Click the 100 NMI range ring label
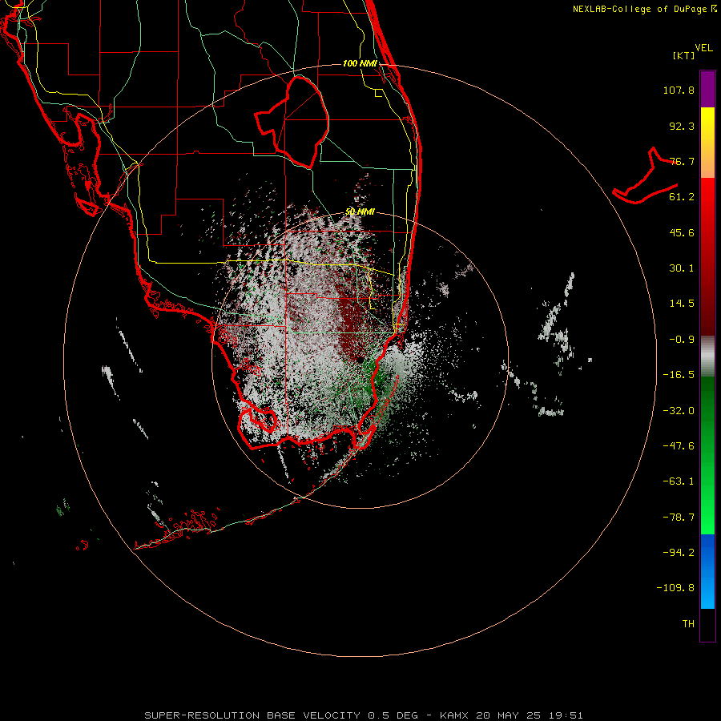This screenshot has width=721, height=721. click(360, 63)
